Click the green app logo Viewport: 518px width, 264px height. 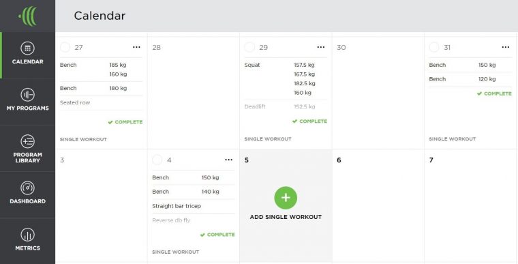[28, 16]
